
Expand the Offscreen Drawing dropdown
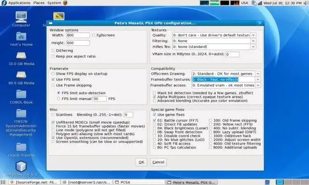258,74
